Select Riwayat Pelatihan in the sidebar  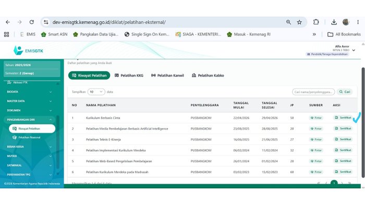32,129
